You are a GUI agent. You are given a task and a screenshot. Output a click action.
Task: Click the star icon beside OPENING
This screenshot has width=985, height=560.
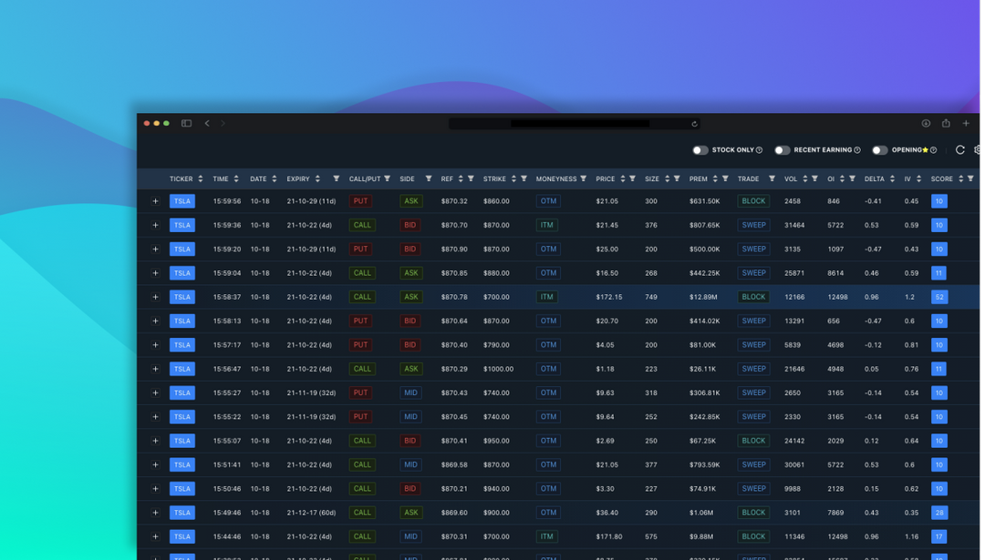coord(923,149)
